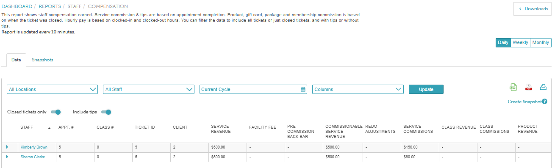Viewport: 552px width, 168px height.
Task: Click Class Revenue column header
Action: (x=459, y=127)
